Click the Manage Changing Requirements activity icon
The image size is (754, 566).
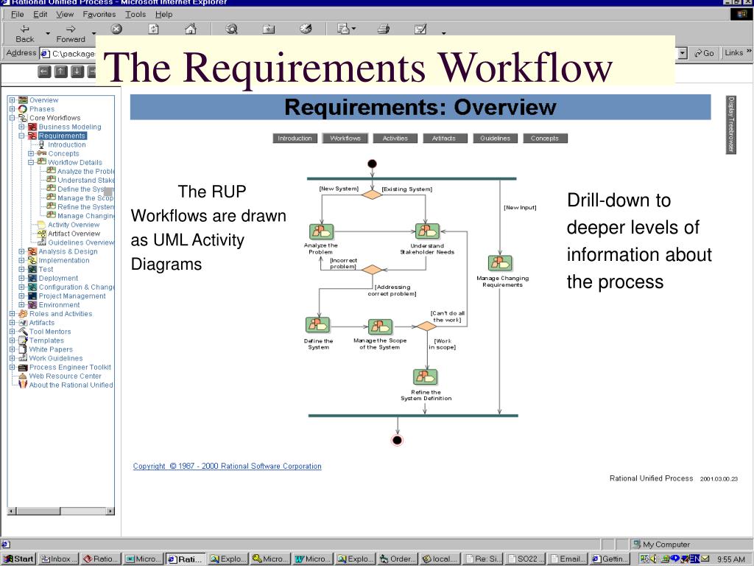click(500, 263)
